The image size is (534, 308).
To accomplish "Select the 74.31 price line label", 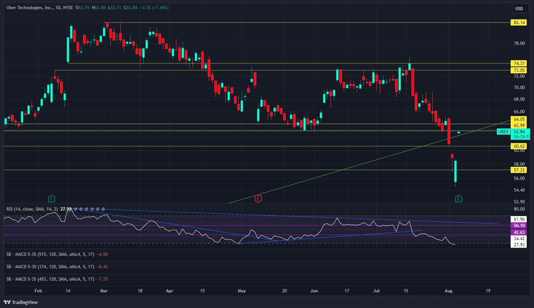I will 519,63.
